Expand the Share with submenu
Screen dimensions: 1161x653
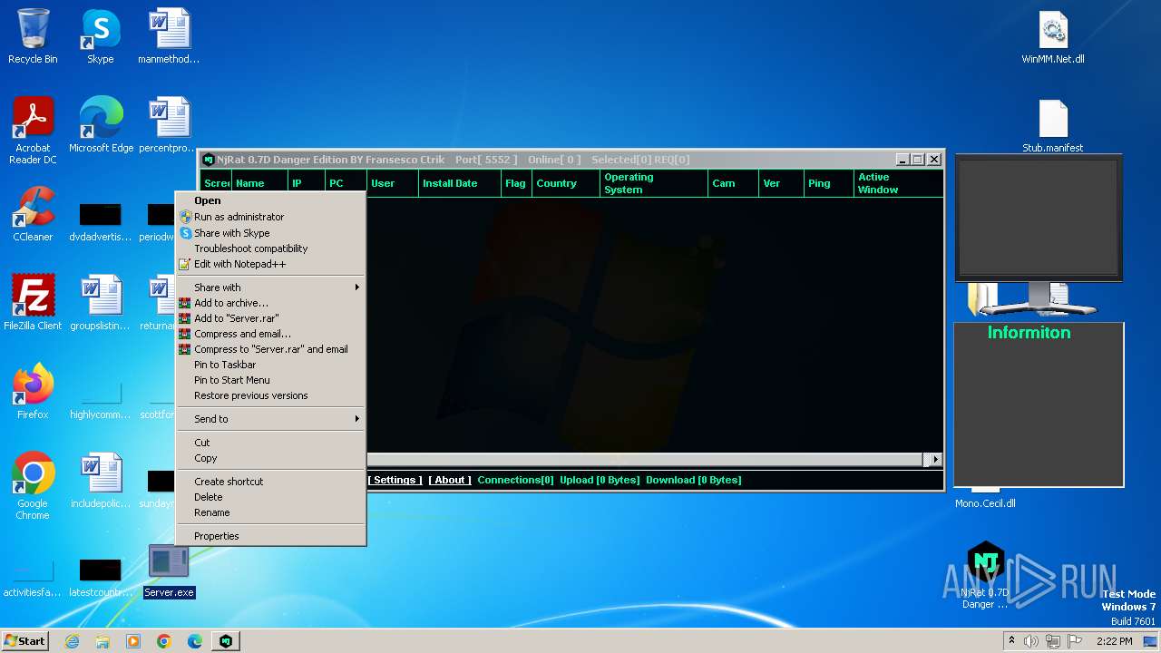[x=270, y=288]
